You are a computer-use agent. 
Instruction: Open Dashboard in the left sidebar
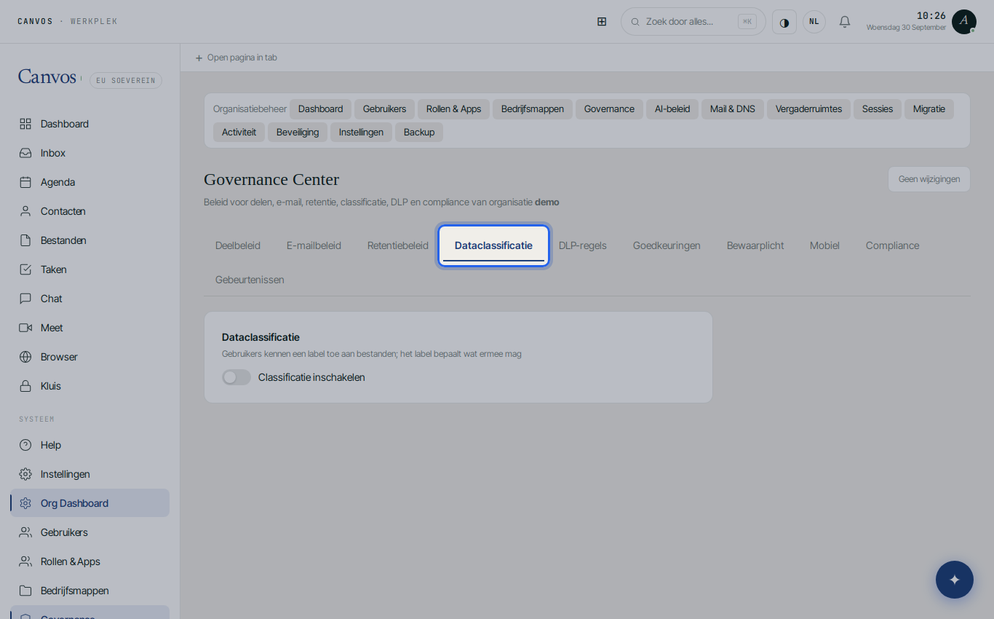[90, 124]
